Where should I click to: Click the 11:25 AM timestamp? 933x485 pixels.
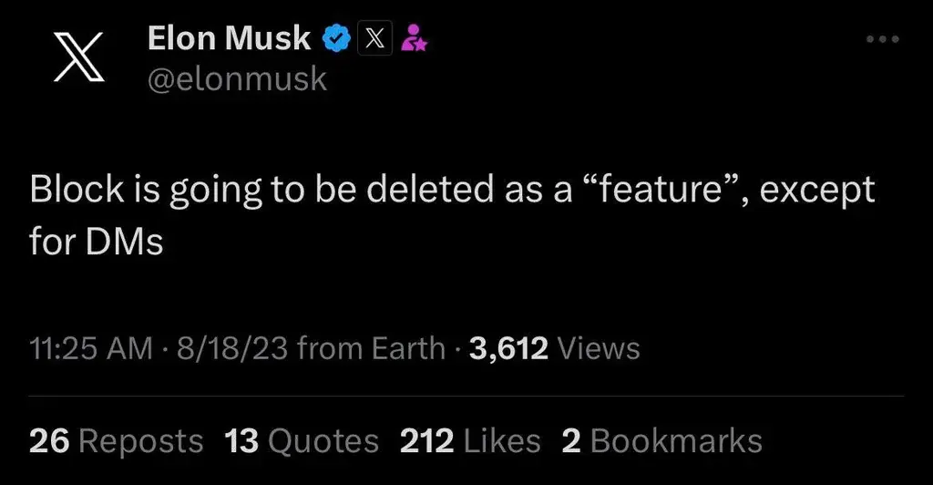click(x=90, y=347)
